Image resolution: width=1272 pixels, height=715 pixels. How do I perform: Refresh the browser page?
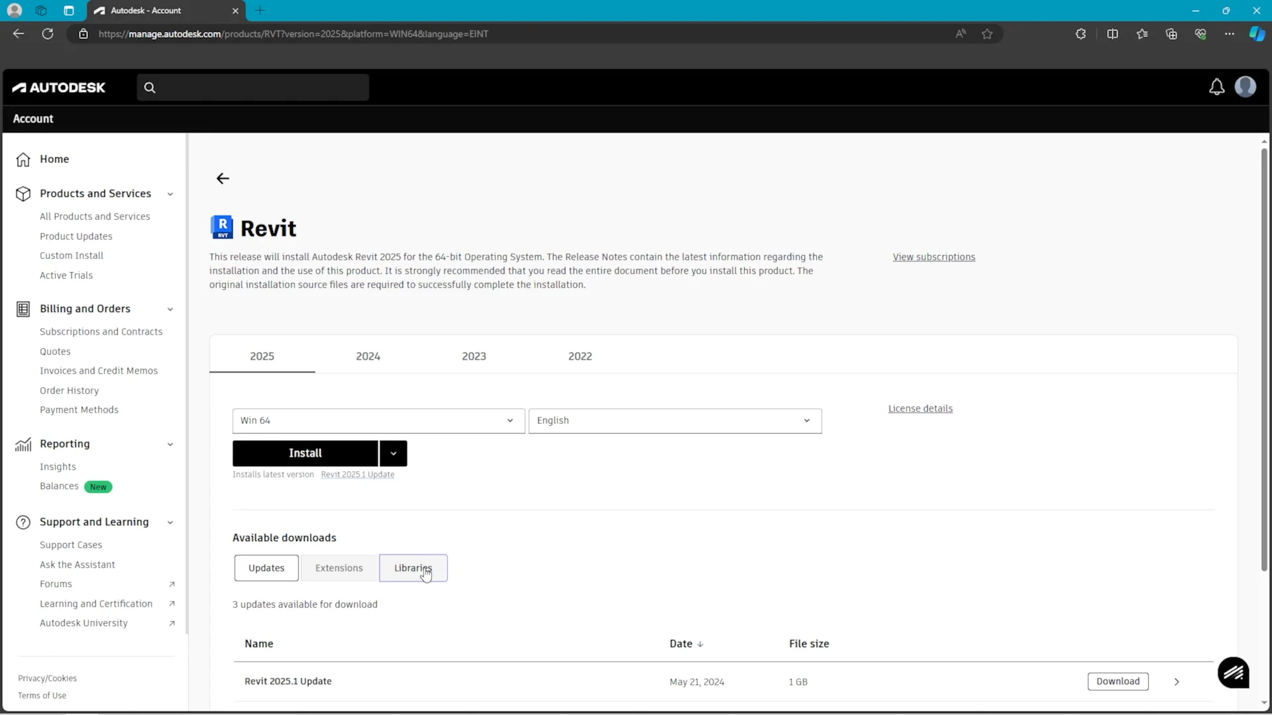[48, 34]
